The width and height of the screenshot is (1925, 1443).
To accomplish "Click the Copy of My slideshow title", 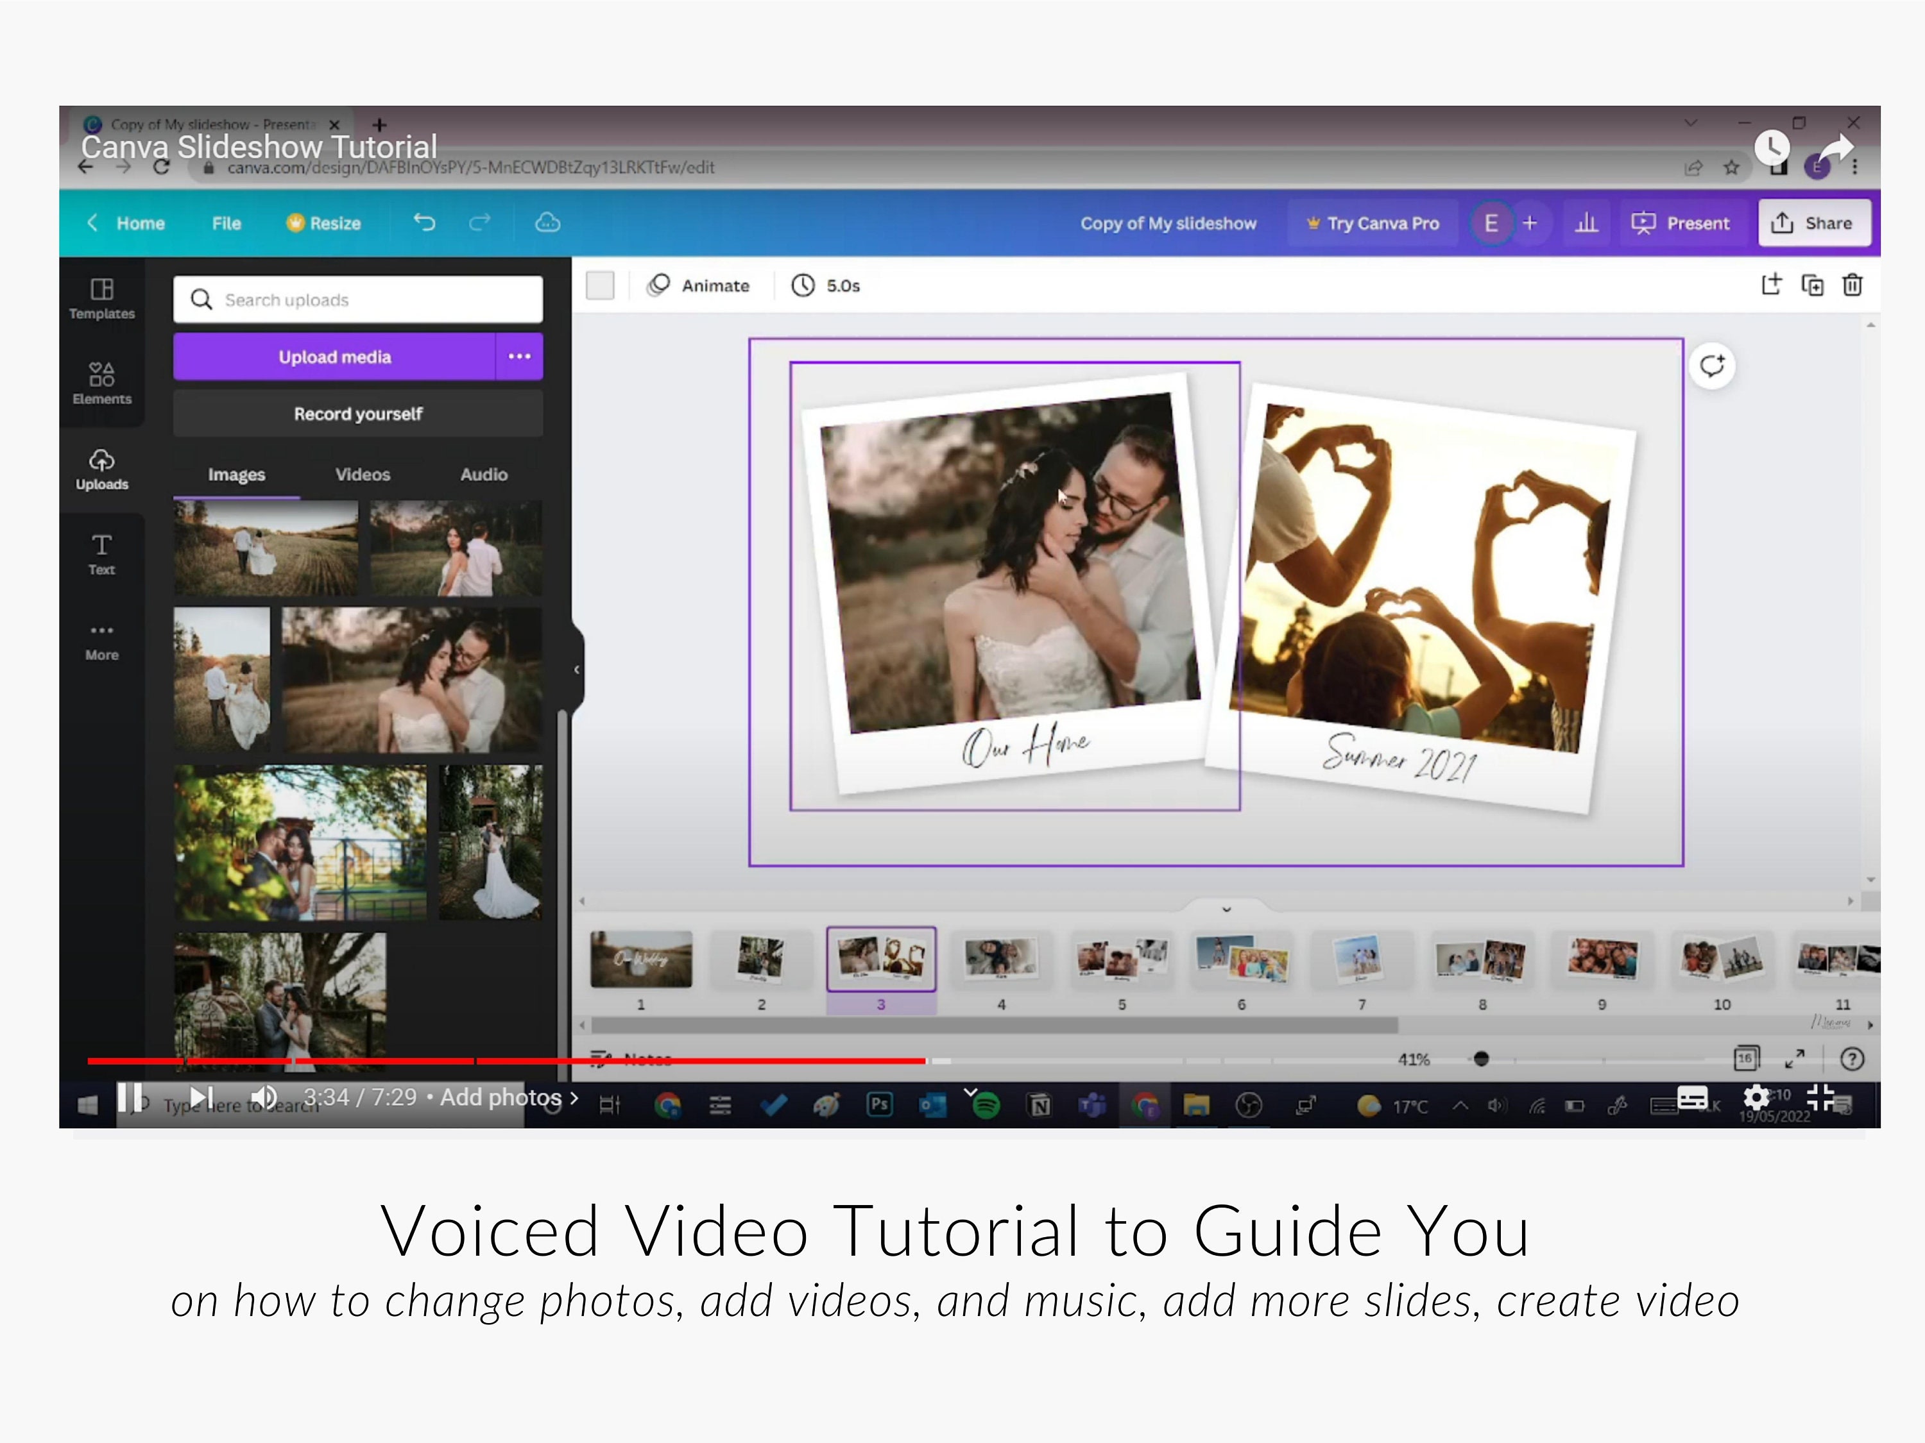I will (x=1168, y=224).
